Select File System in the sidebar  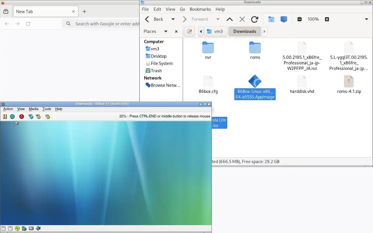[x=159, y=63]
